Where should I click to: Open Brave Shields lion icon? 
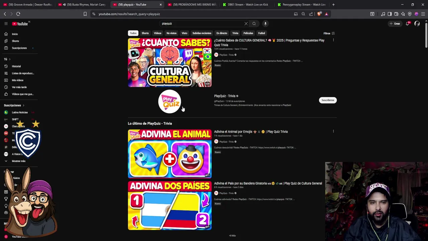pos(319,14)
